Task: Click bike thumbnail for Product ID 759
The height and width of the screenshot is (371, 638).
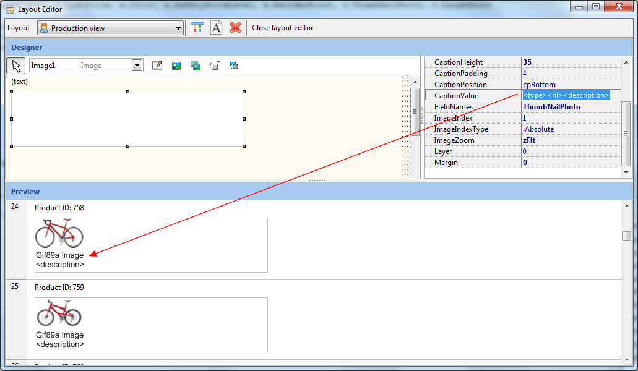Action: click(59, 313)
